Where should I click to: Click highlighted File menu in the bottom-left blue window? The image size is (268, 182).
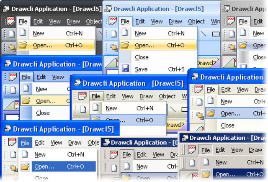point(25,143)
